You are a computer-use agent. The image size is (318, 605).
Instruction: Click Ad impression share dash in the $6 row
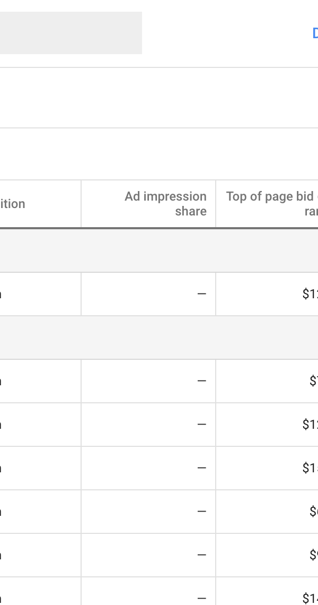click(x=201, y=512)
